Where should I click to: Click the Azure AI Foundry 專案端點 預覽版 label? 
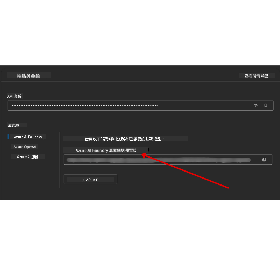[x=106, y=150]
